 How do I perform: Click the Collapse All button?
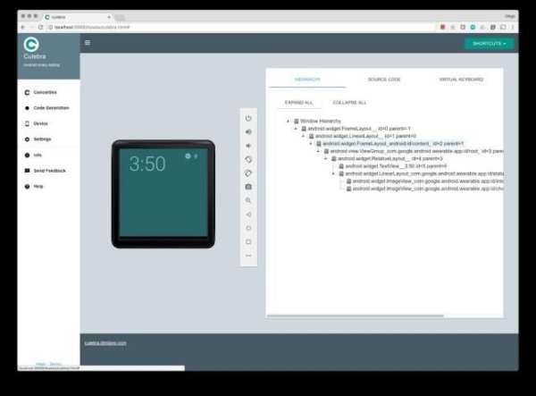coord(349,103)
